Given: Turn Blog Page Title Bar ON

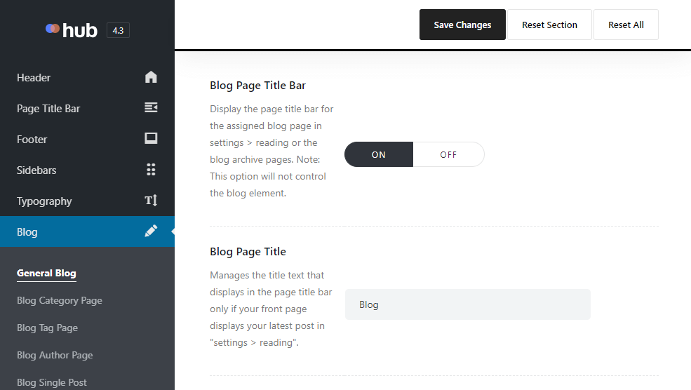Looking at the screenshot, I should point(379,155).
